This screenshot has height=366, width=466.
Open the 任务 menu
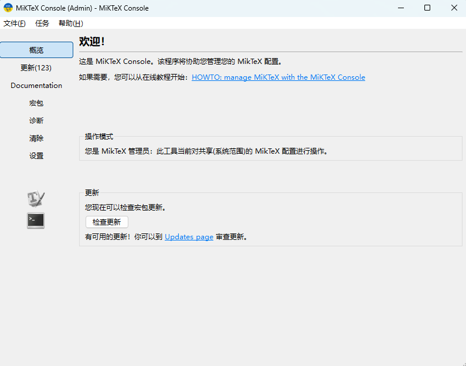coord(42,23)
